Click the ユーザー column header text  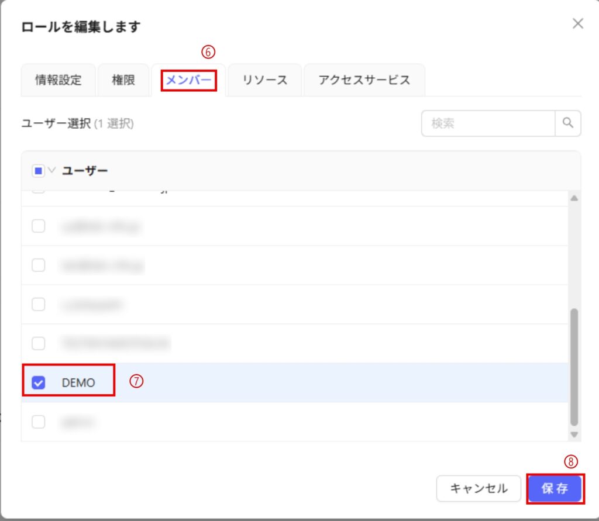click(x=85, y=171)
